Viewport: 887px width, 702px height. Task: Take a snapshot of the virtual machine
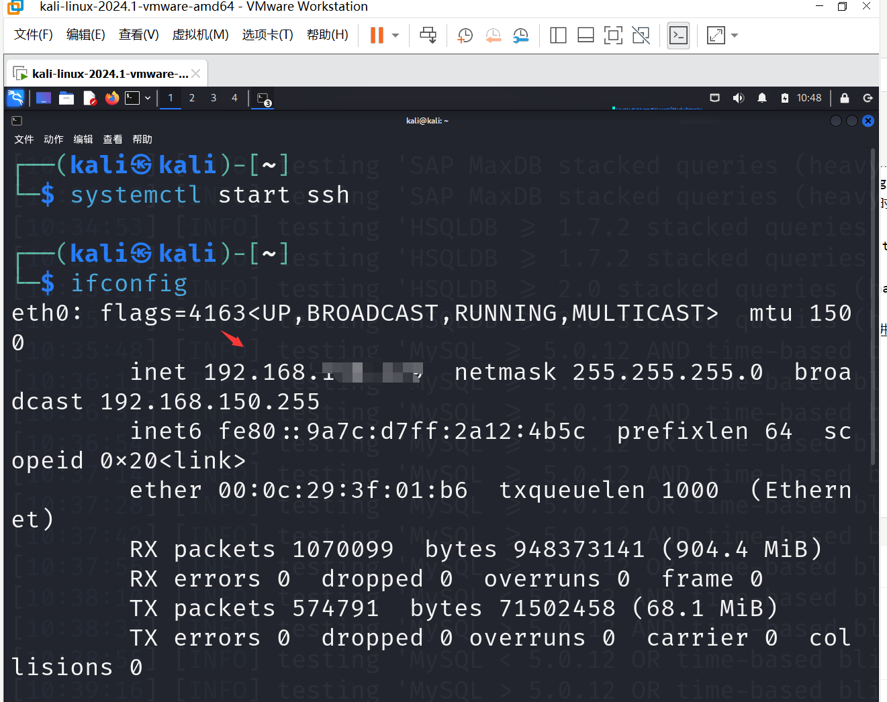(465, 36)
